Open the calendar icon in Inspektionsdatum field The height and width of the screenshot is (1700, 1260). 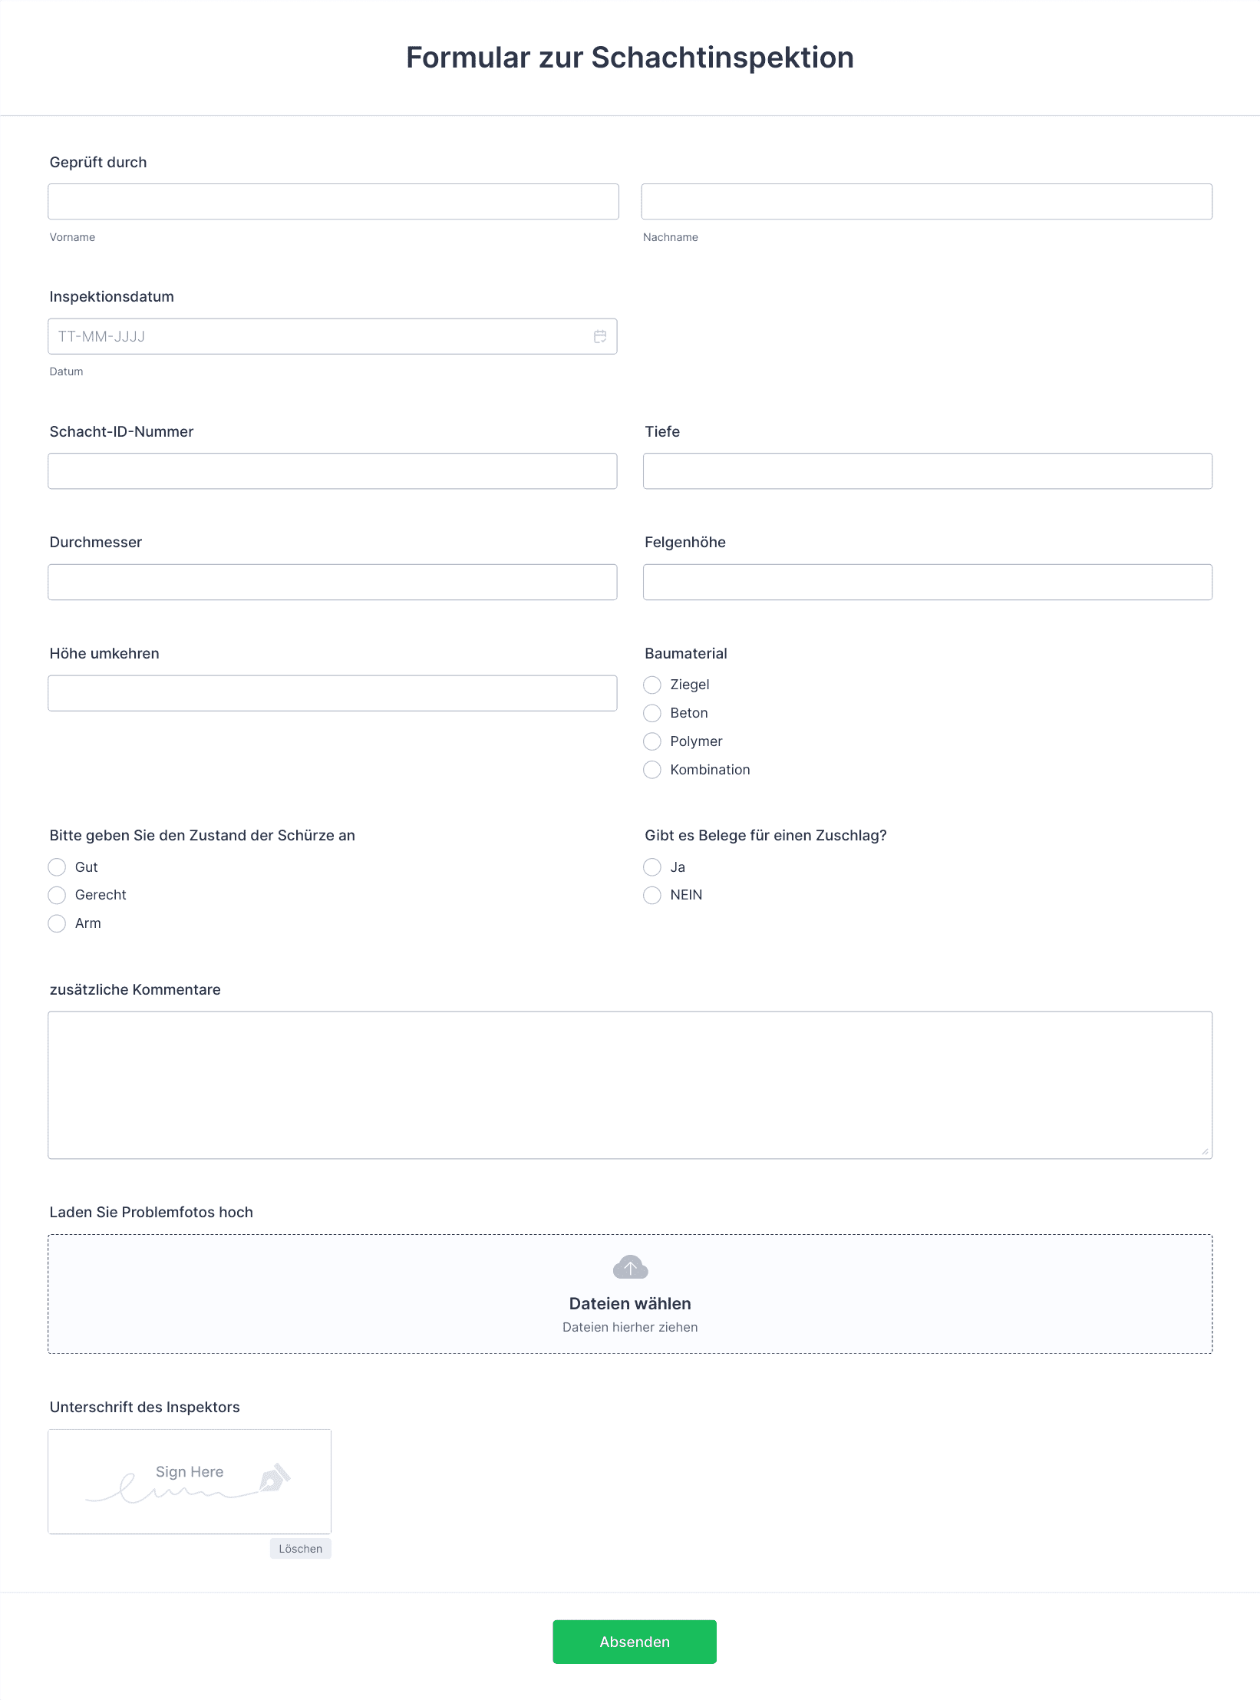pyautogui.click(x=600, y=336)
